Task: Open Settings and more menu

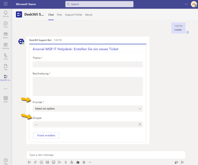Action: 186,4
